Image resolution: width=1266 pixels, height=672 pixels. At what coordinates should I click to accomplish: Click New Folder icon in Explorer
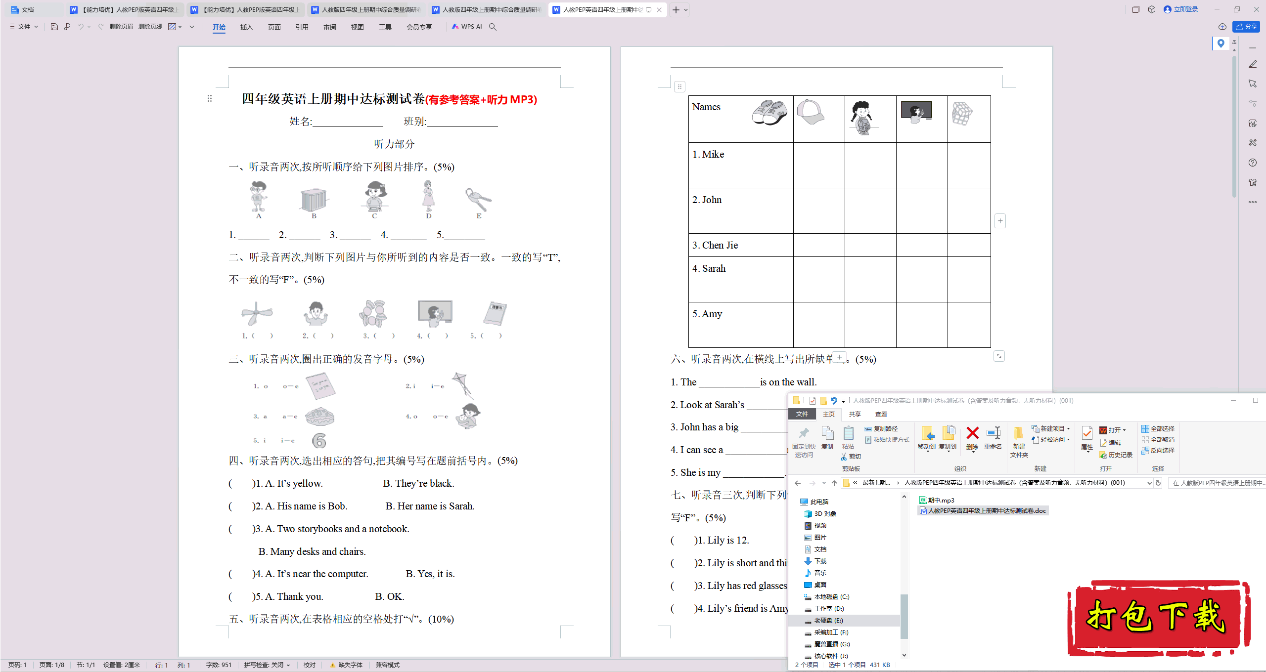(1019, 433)
